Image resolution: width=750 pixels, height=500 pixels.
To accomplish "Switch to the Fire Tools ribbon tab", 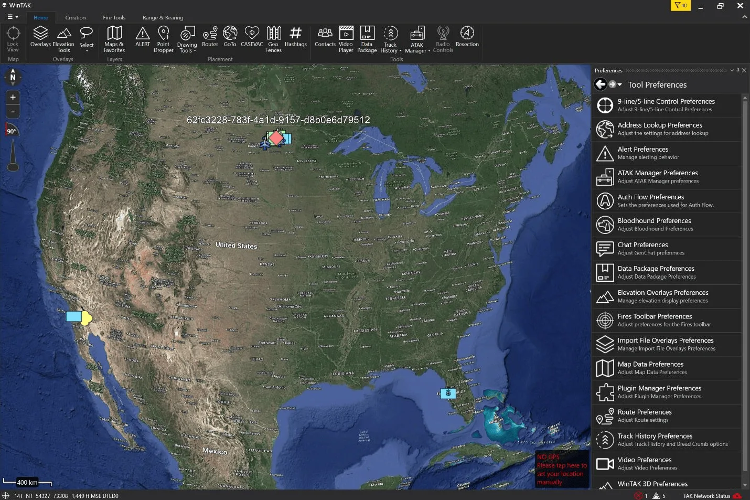I will click(114, 17).
